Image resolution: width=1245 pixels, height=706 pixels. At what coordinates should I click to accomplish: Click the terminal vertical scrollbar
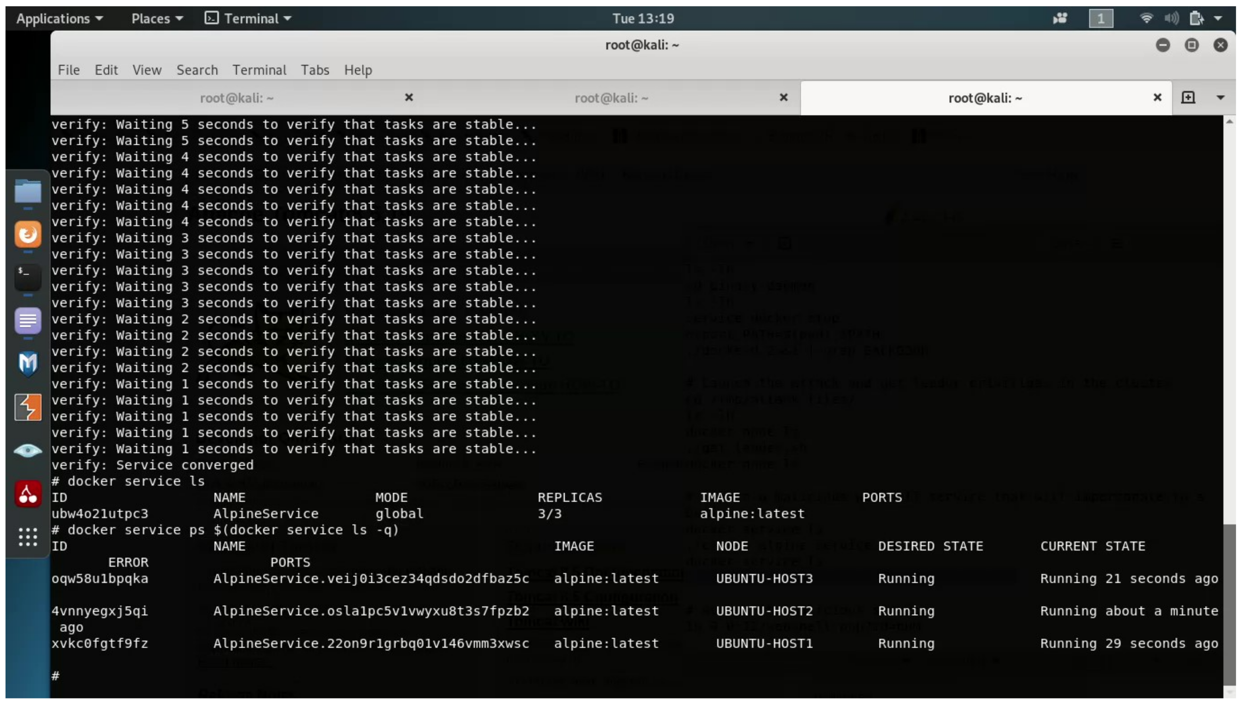(x=1229, y=601)
